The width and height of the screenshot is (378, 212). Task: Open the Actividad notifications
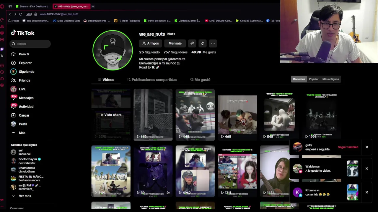pyautogui.click(x=22, y=107)
